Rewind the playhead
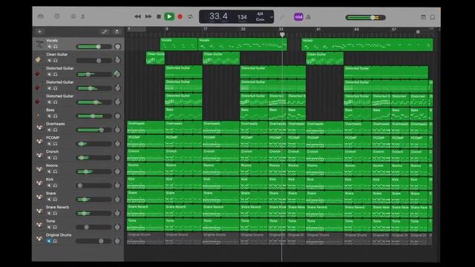The image size is (475, 267). (137, 16)
